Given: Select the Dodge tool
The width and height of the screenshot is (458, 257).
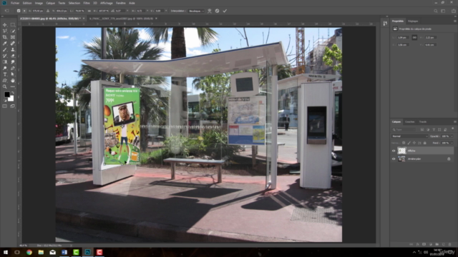Looking at the screenshot, I should (5, 68).
